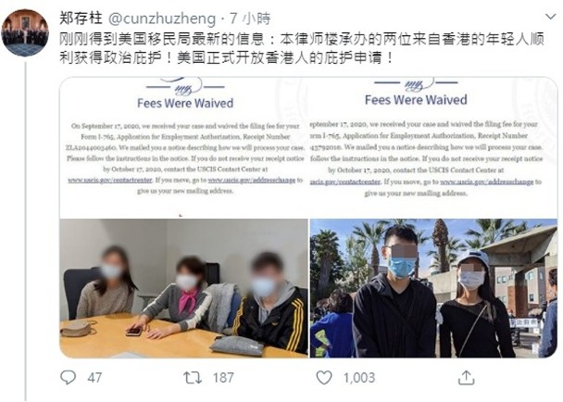Image resolution: width=563 pixels, height=402 pixels.
Task: Click the reply count 47
Action: (x=94, y=378)
